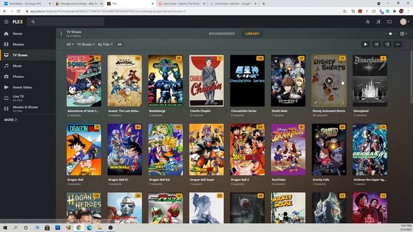413x232 pixels.
Task: Expand MORE in the sidebar
Action: (10, 120)
